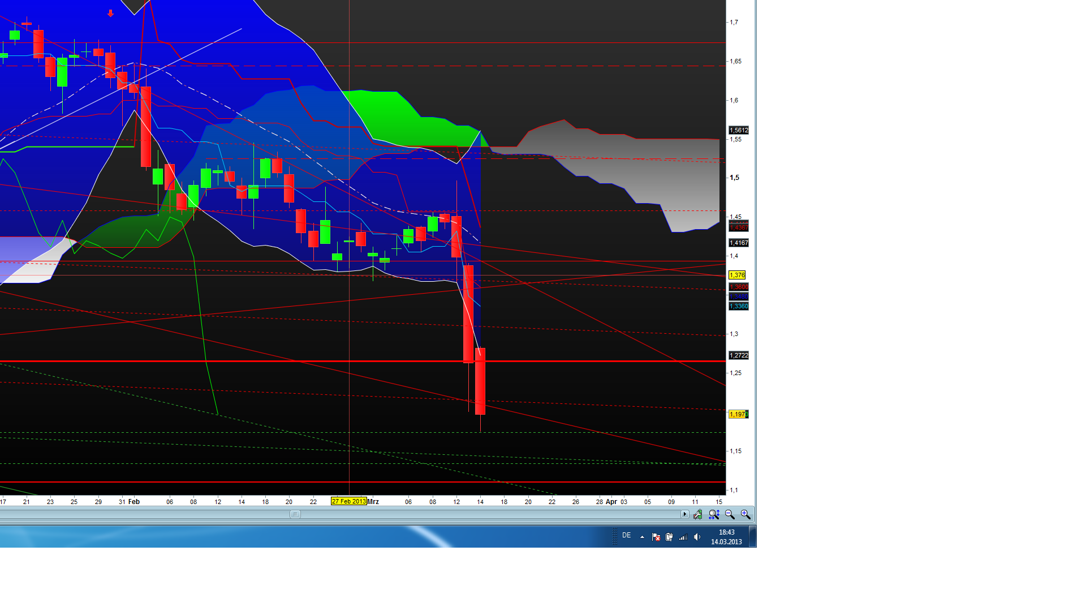The height and width of the screenshot is (611, 1086).
Task: Zoom in the chart with plus magnifier
Action: coord(745,515)
